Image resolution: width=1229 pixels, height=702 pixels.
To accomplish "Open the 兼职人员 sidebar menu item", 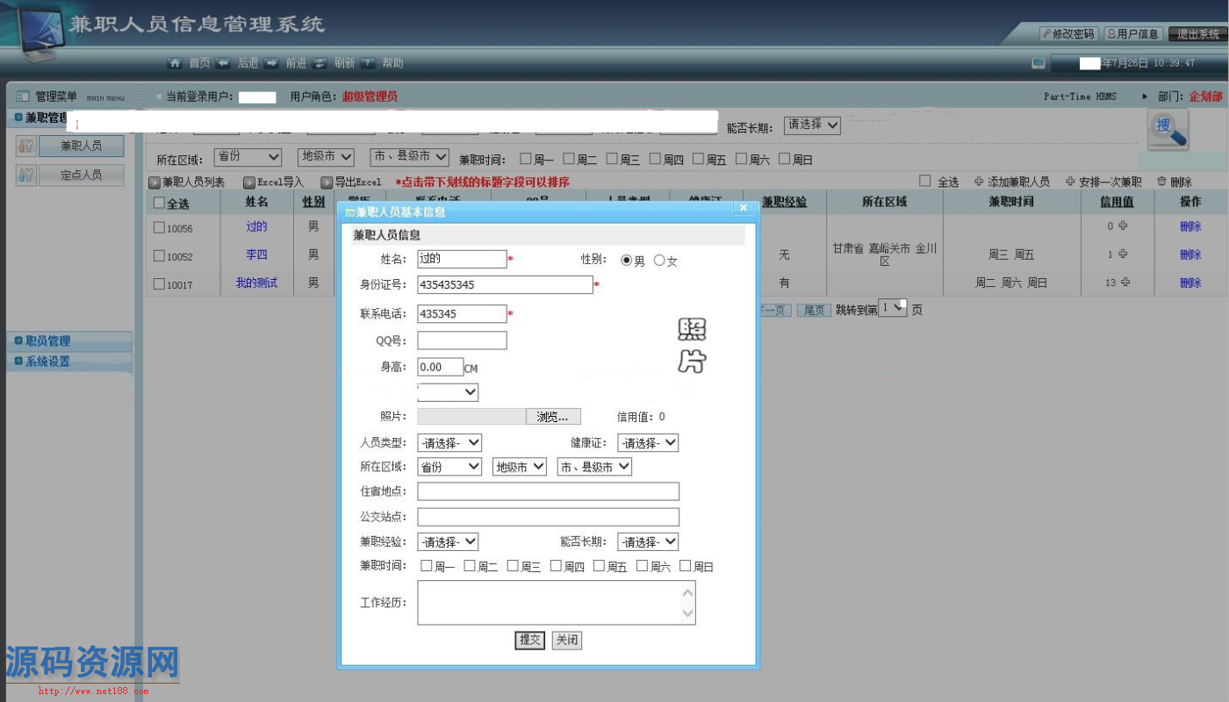I will click(x=81, y=147).
